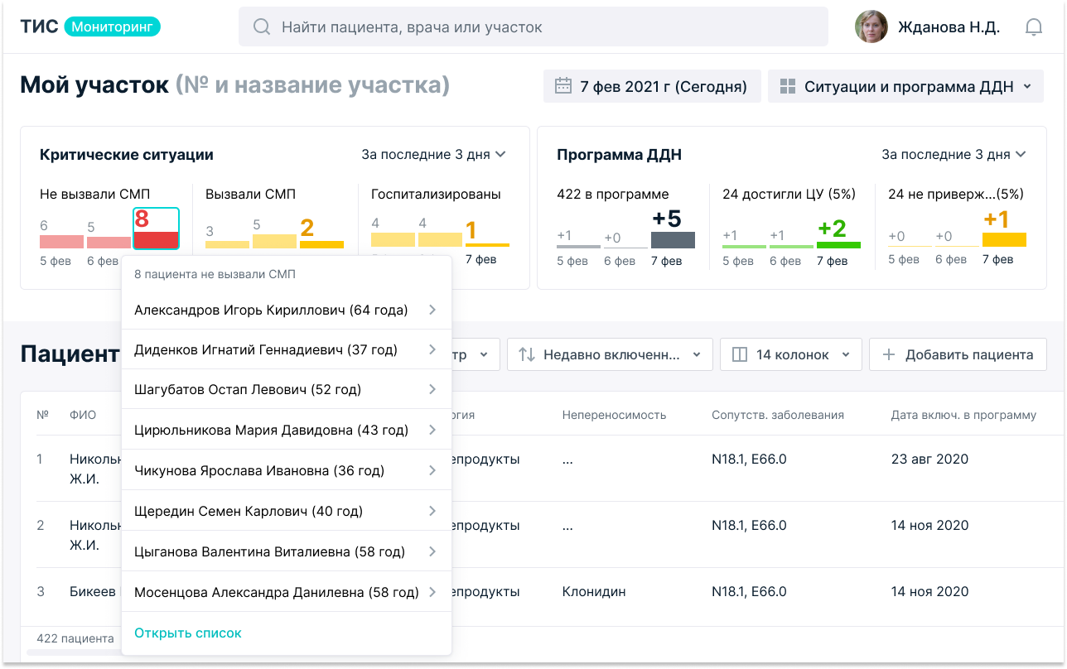Open Цирюльникова Мария Давидовна entry
1067x669 pixels.
(x=287, y=431)
